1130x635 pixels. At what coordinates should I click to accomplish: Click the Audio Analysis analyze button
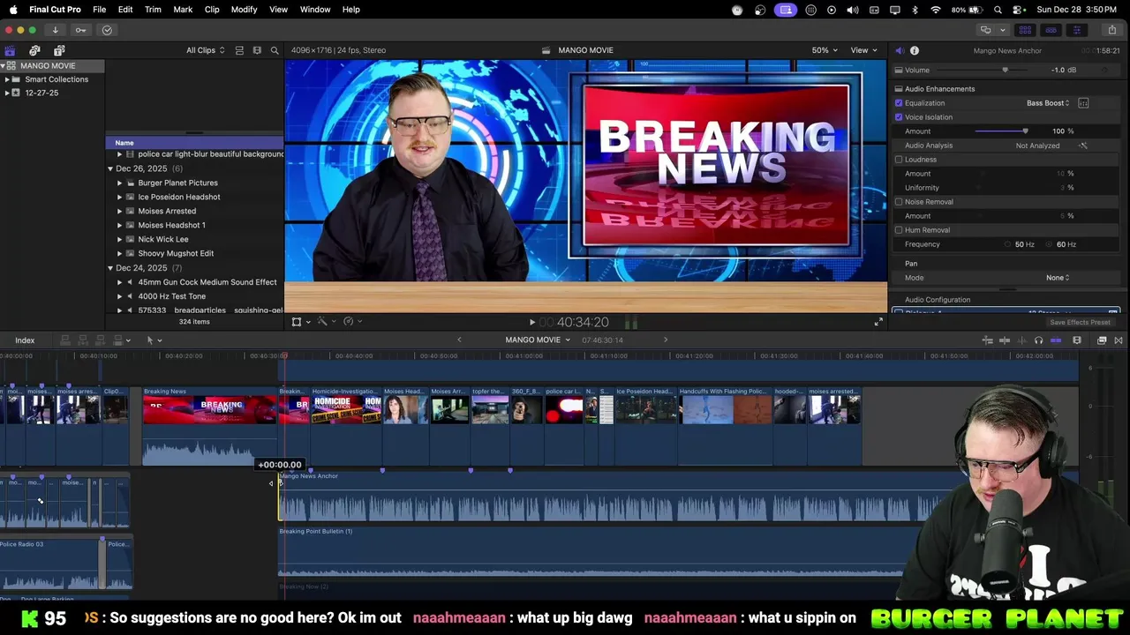tap(1083, 146)
